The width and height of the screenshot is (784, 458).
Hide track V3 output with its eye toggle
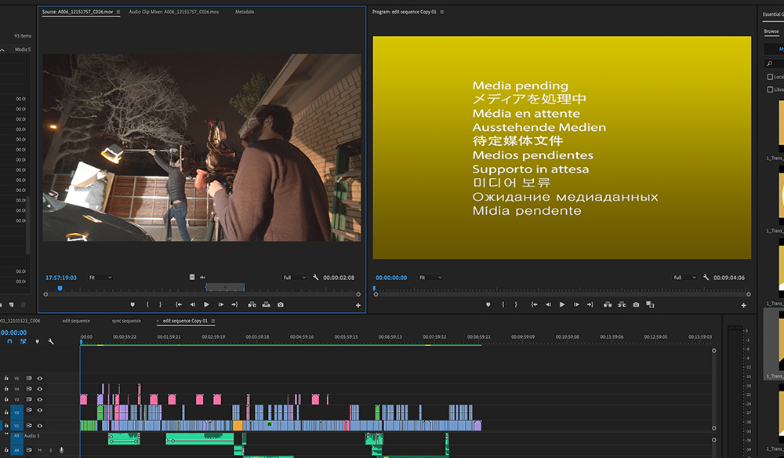point(39,398)
